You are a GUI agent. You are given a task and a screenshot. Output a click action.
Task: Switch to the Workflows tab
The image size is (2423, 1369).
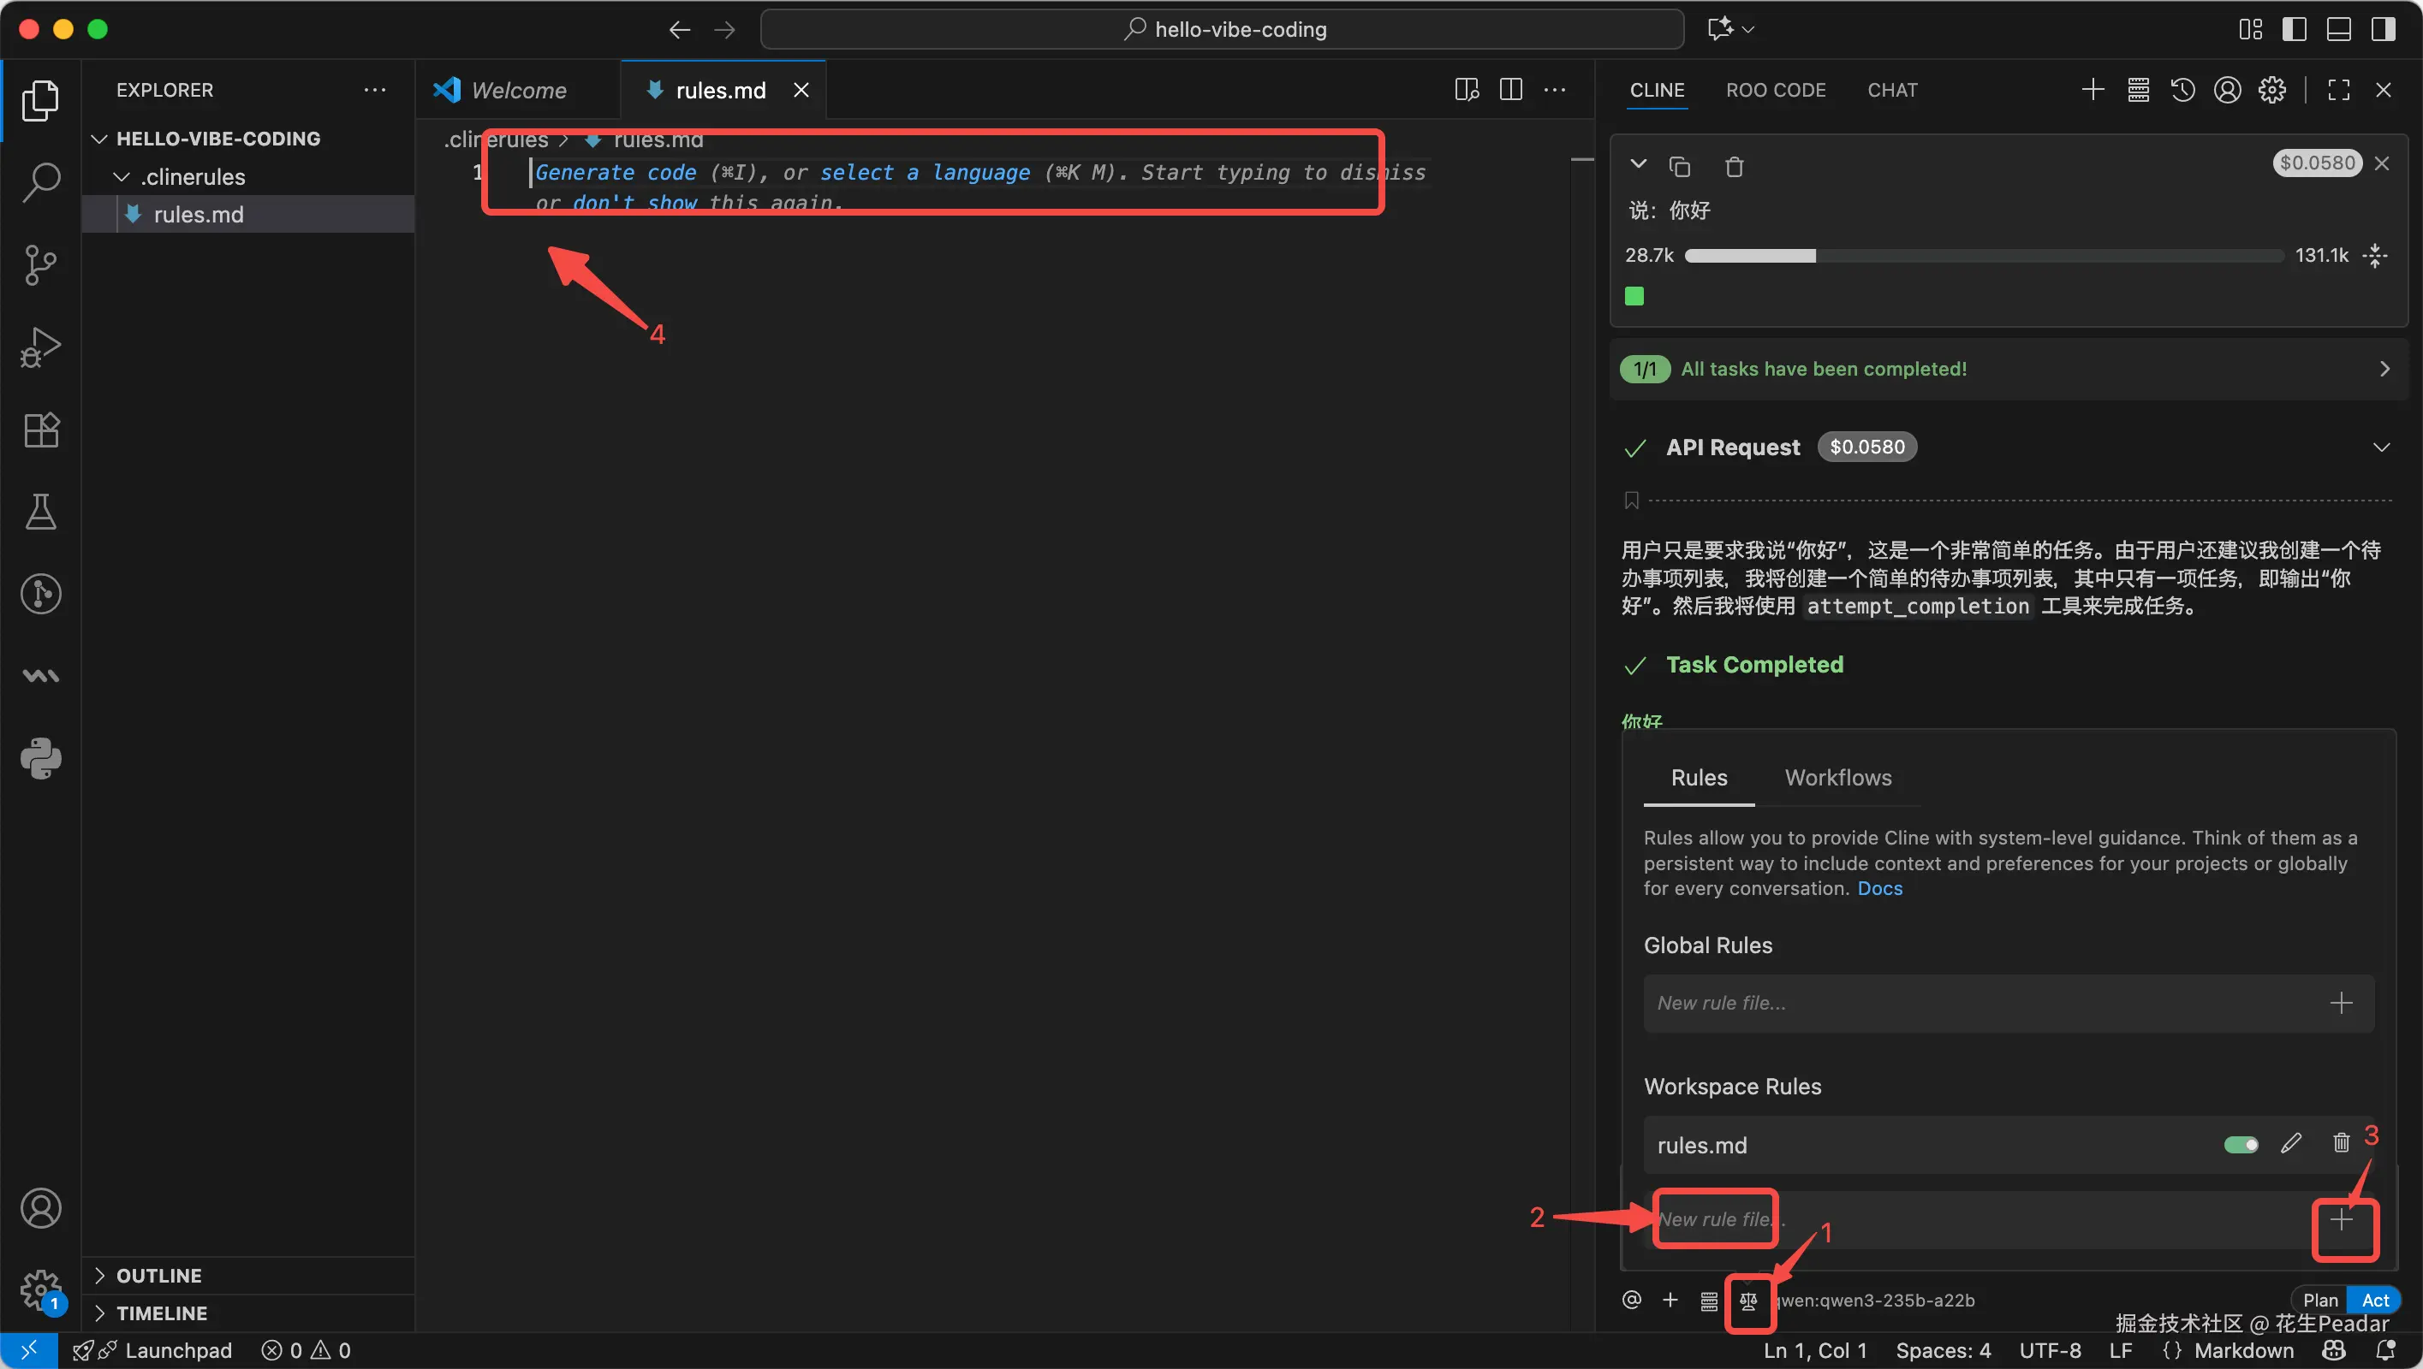coord(1838,778)
